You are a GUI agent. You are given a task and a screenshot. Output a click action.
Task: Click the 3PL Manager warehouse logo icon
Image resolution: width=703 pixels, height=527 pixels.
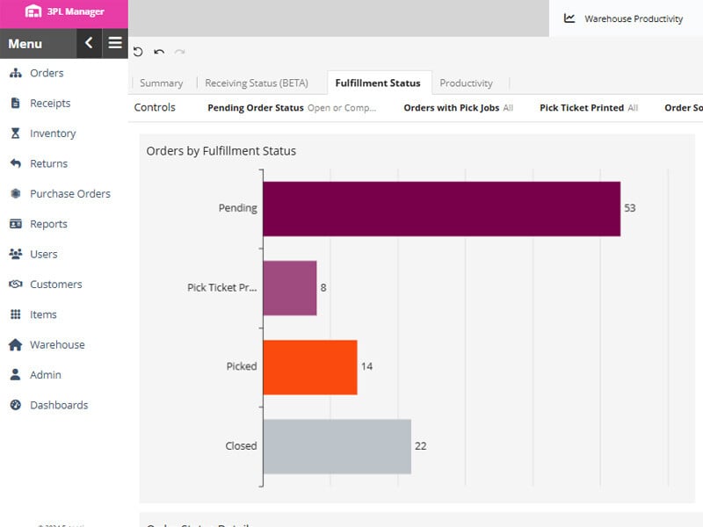[x=33, y=11]
